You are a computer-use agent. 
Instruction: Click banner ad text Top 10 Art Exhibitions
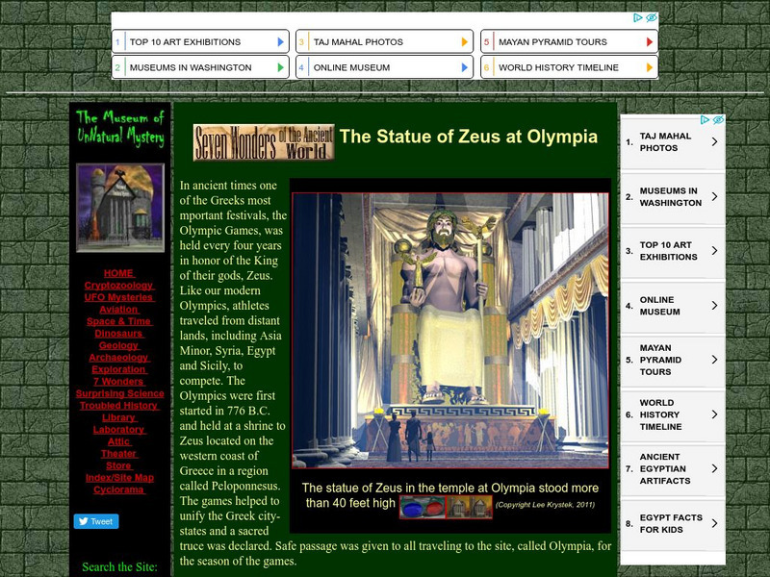185,42
